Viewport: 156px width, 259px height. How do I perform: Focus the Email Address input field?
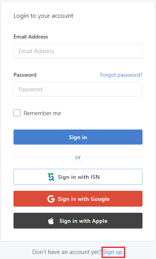click(x=78, y=51)
